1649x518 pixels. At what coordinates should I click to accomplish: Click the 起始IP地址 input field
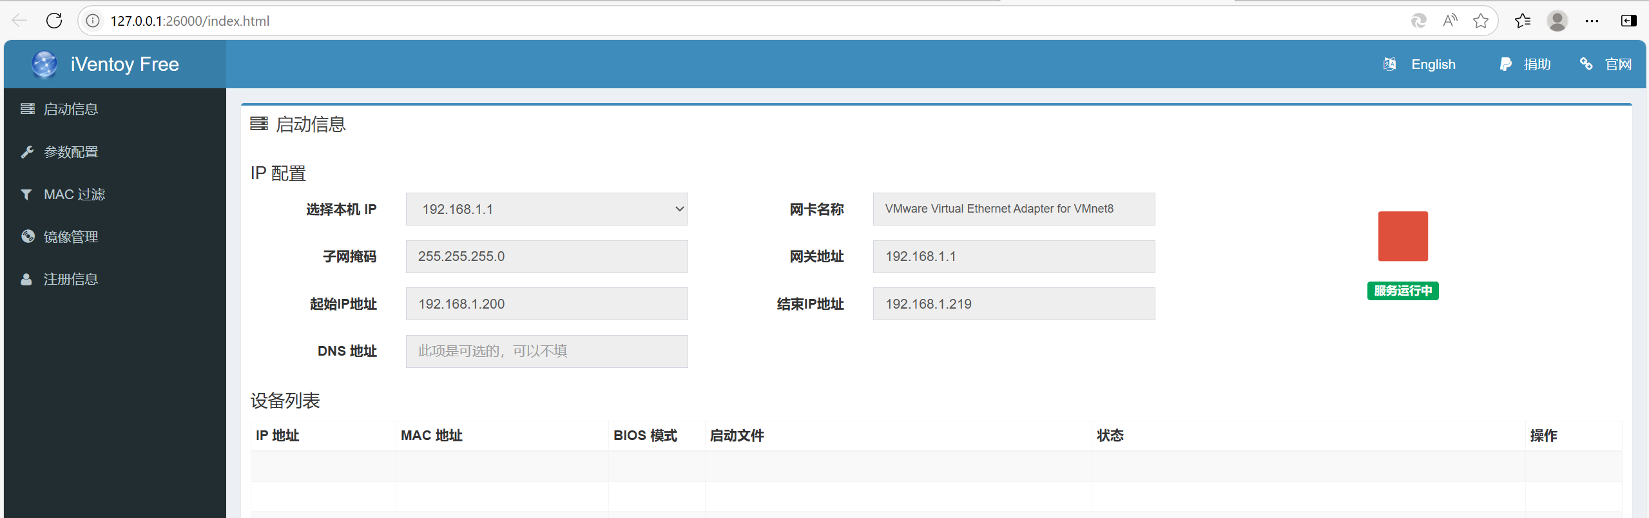pyautogui.click(x=546, y=304)
